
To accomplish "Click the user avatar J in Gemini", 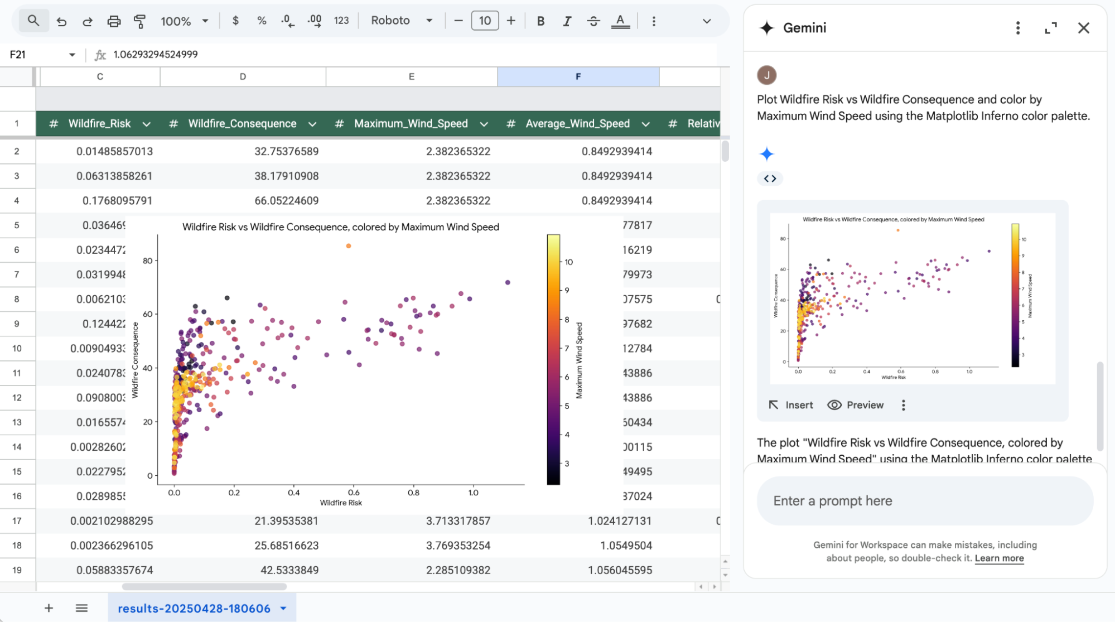I will click(x=767, y=75).
